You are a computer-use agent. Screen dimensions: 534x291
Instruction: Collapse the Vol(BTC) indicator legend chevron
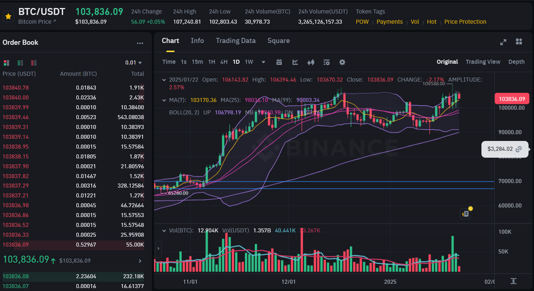[x=164, y=231]
